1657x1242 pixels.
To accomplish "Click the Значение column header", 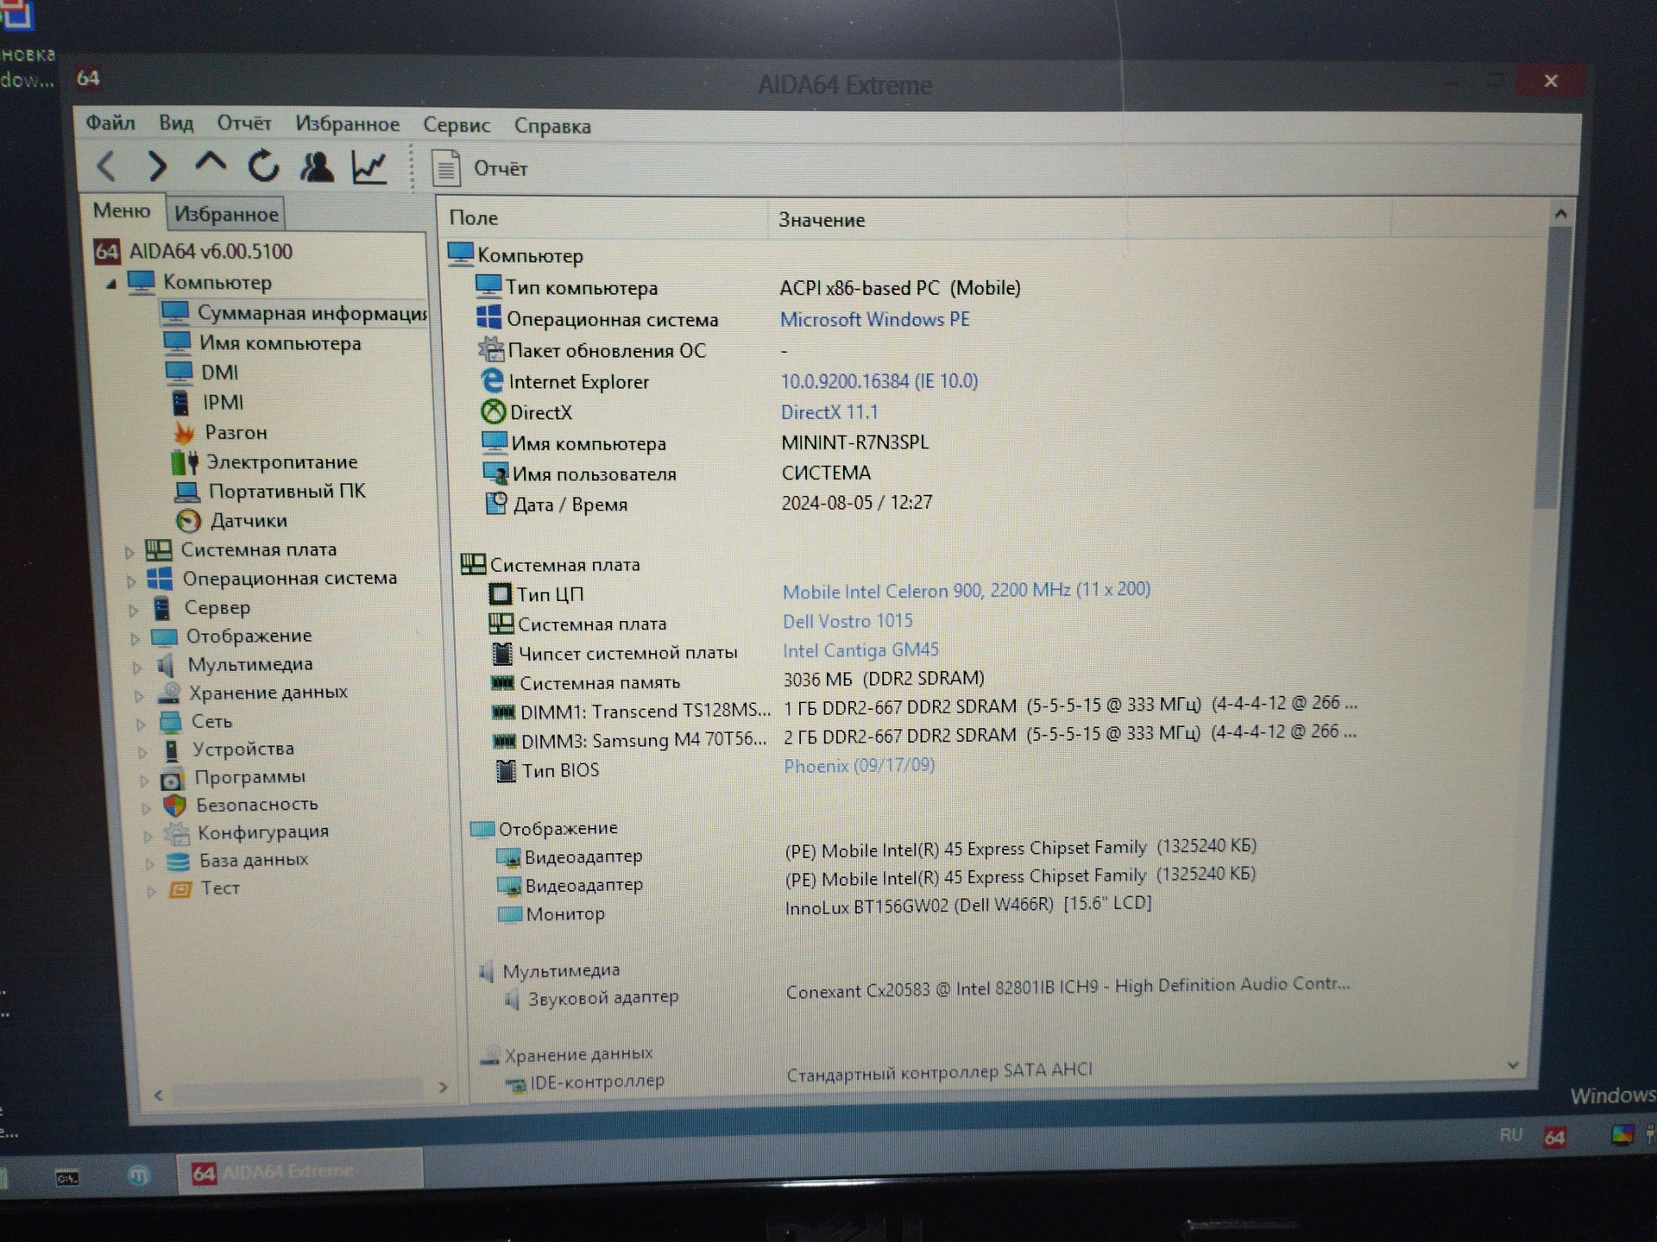I will click(x=1079, y=220).
